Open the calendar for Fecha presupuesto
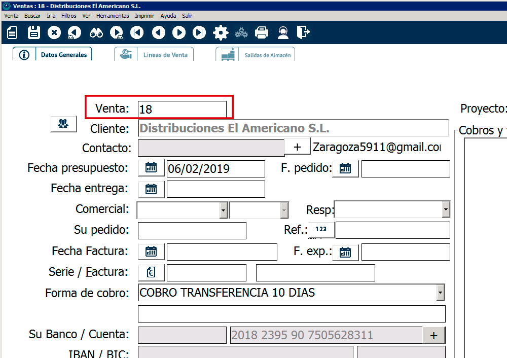The height and width of the screenshot is (358, 507). tap(151, 168)
